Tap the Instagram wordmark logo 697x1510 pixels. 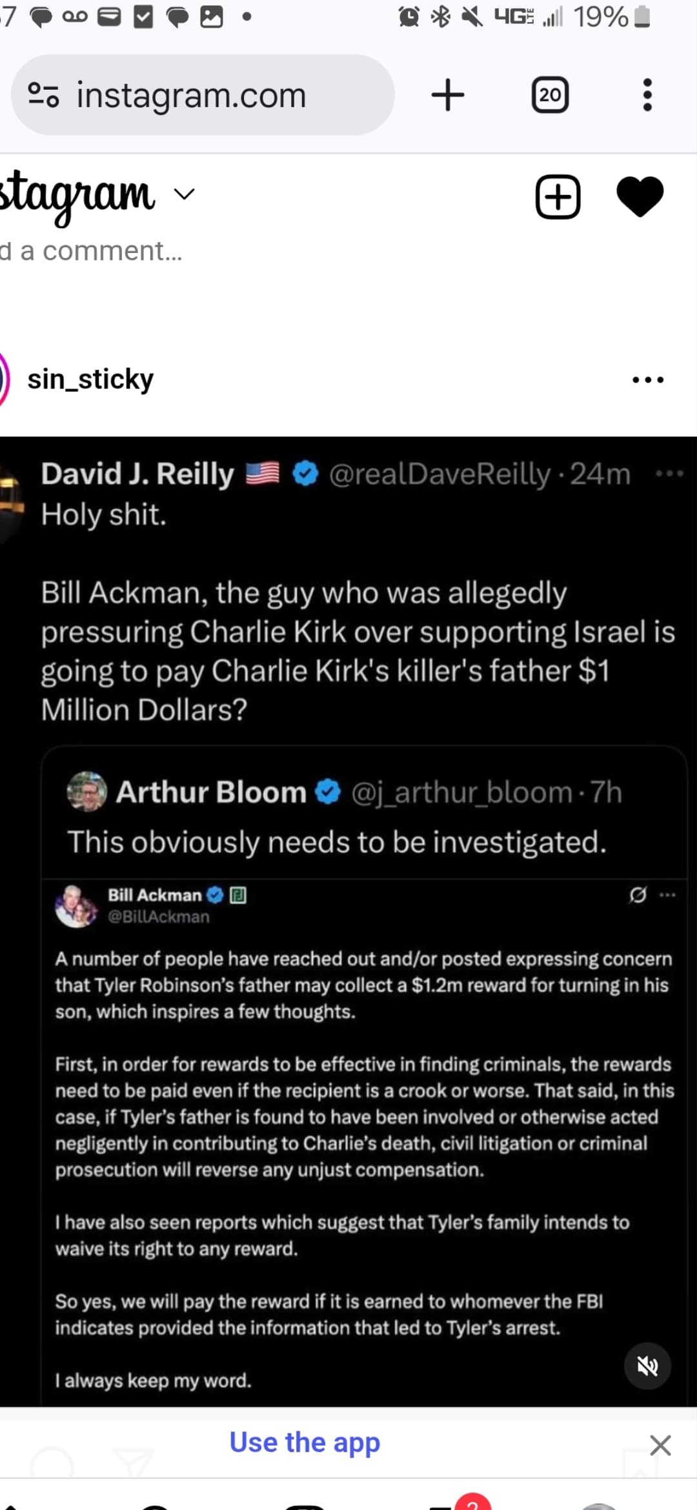(x=77, y=194)
